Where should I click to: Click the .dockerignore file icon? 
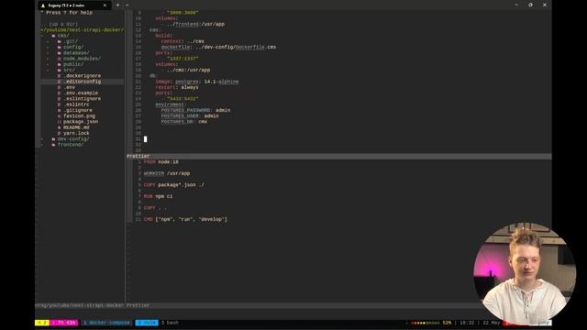pyautogui.click(x=59, y=75)
